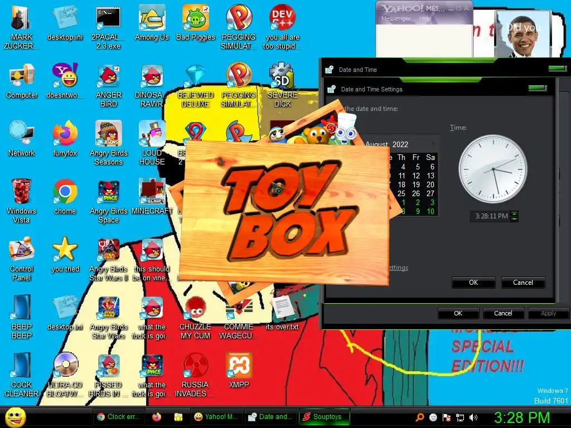The width and height of the screenshot is (571, 428).
Task: Open the Help menu in Yahoo Messenger
Action: click(x=424, y=18)
